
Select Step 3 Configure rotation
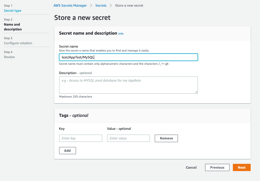[18, 43]
